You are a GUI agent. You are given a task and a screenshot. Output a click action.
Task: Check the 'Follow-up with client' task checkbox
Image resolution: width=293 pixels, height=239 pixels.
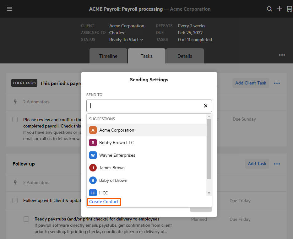(x=15, y=200)
